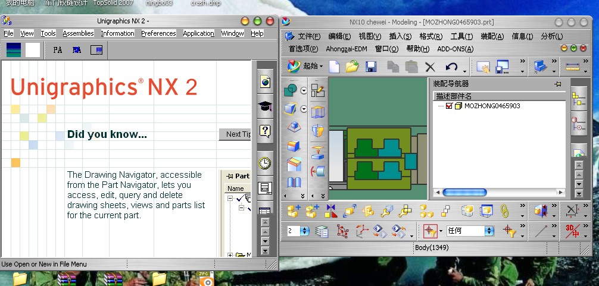Open the ADD-ONS(A) menu
The width and height of the screenshot is (599, 286).
[x=456, y=49]
